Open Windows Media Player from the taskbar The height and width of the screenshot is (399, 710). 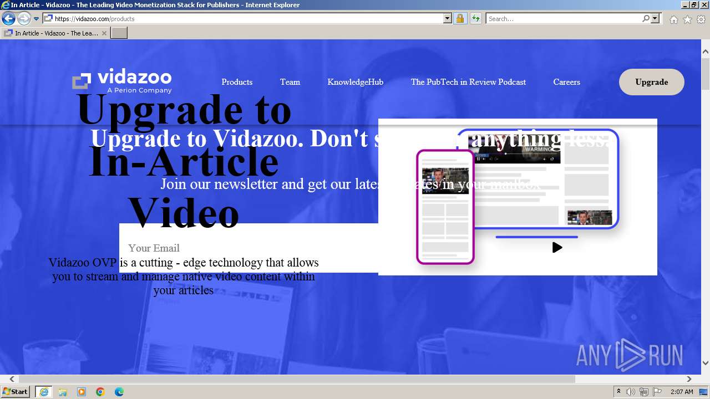point(82,392)
